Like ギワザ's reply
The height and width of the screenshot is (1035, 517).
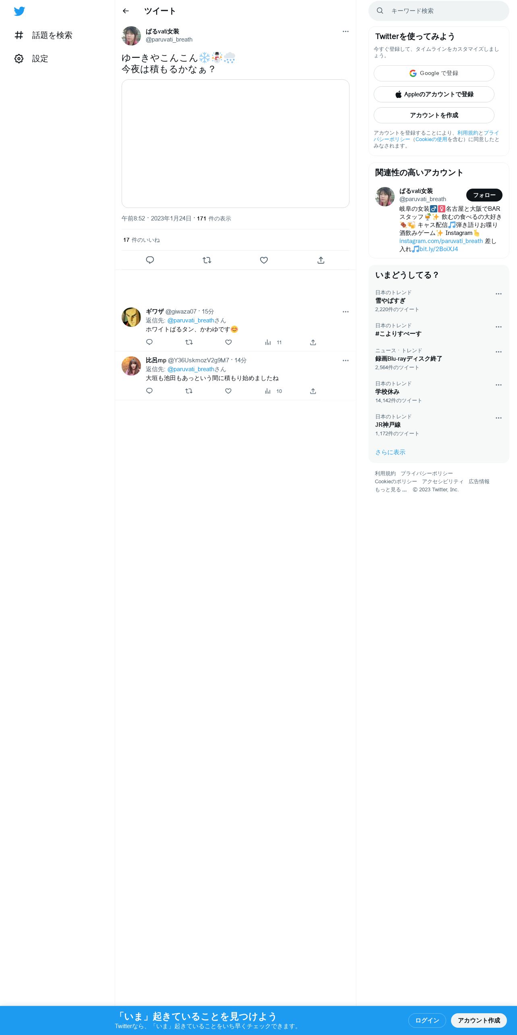[x=228, y=342]
